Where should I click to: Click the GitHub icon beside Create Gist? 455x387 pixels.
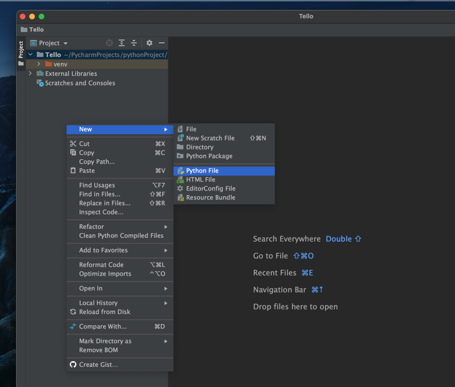pos(73,364)
